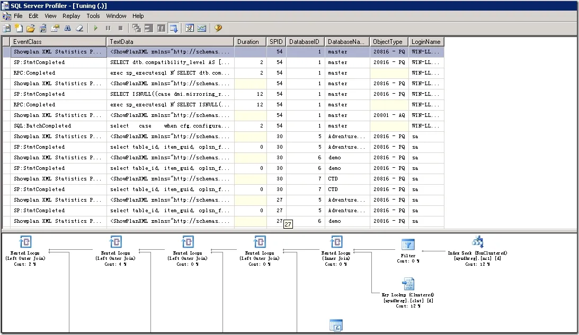This screenshot has height=335, width=579.
Task: Click the Nested Loops Inner Join operator
Action: pos(336,250)
